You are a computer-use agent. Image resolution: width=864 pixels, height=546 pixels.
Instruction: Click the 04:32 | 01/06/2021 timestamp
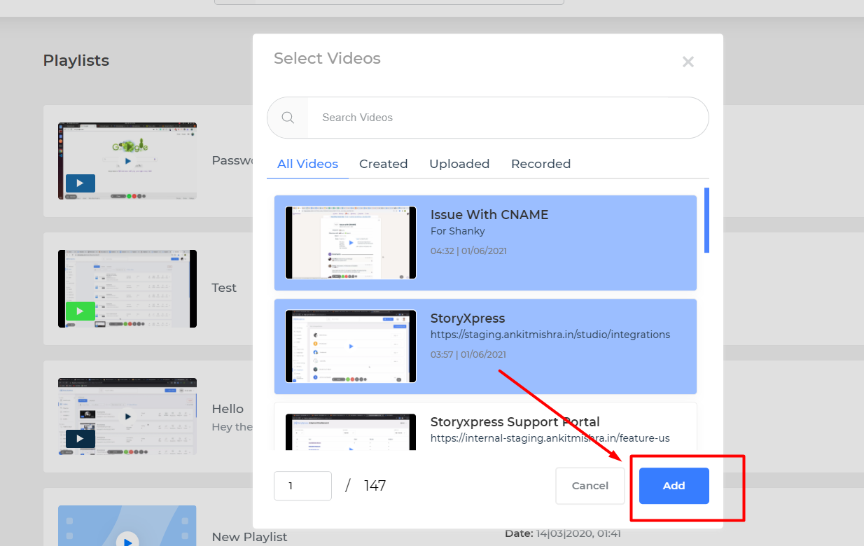468,251
